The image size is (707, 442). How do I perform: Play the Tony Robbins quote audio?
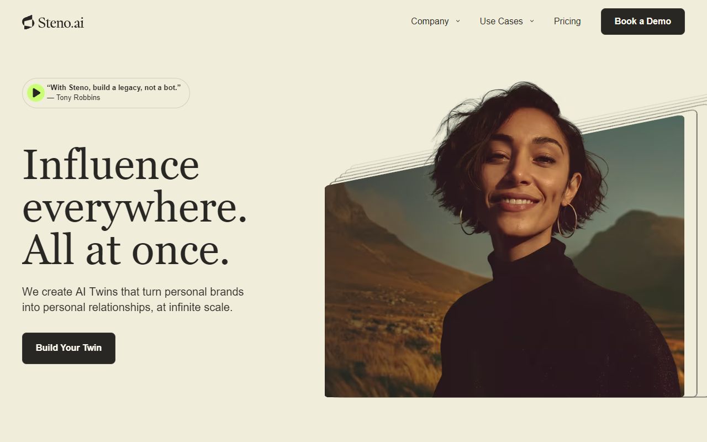36,93
